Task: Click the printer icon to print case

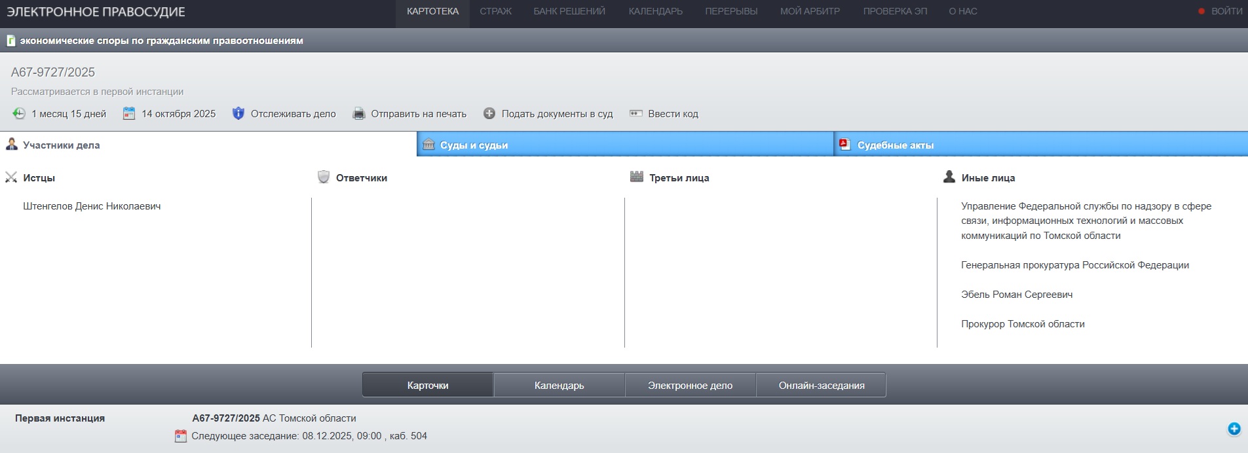Action: [359, 114]
